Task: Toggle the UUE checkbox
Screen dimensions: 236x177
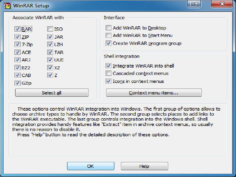Action: (50, 60)
